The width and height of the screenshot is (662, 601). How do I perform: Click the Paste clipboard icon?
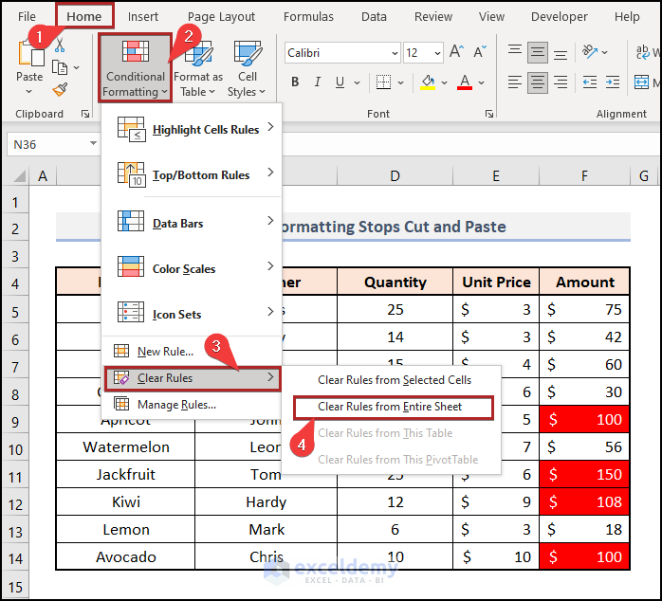tap(30, 54)
